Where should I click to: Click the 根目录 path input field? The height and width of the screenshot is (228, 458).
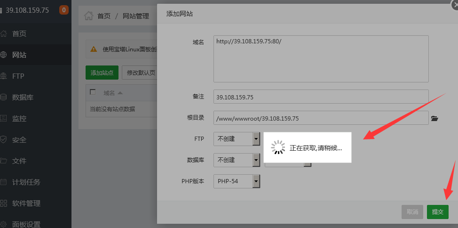321,118
